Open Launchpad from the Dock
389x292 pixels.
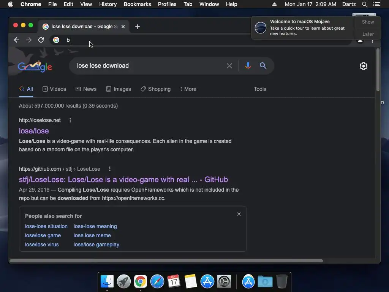pyautogui.click(x=124, y=282)
